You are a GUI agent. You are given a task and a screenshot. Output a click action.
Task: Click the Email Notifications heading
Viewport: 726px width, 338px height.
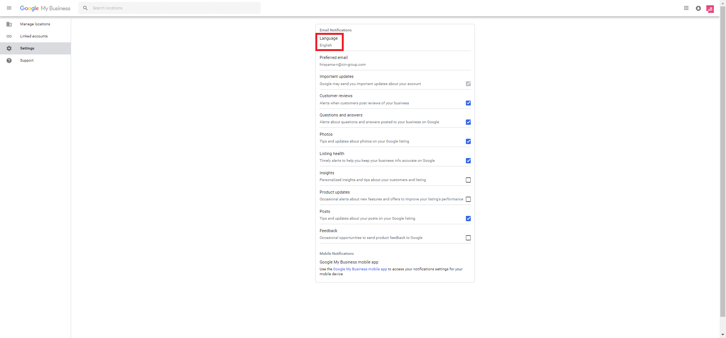coord(335,30)
